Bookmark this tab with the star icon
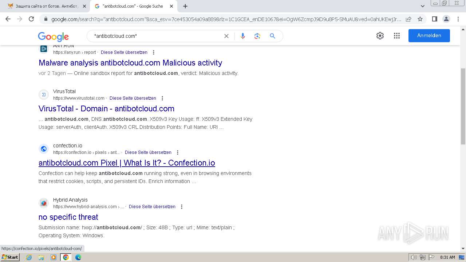This screenshot has height=262, width=466. [x=420, y=19]
